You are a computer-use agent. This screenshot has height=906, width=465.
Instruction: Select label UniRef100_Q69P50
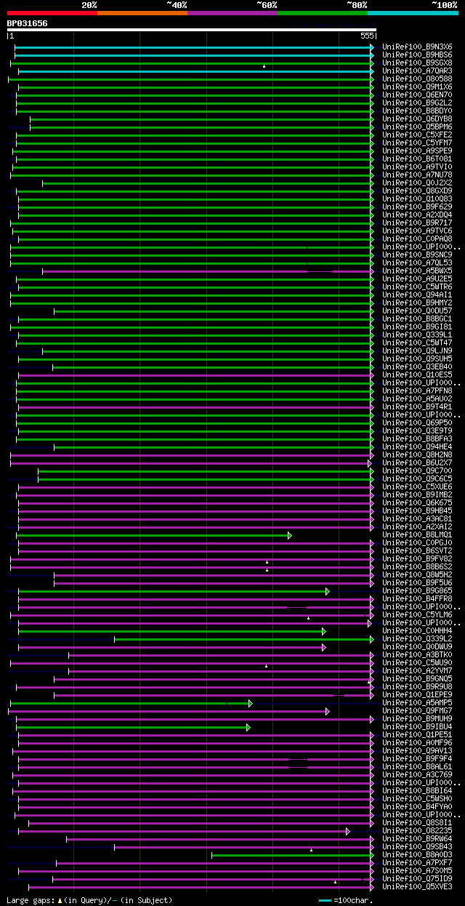(417, 422)
